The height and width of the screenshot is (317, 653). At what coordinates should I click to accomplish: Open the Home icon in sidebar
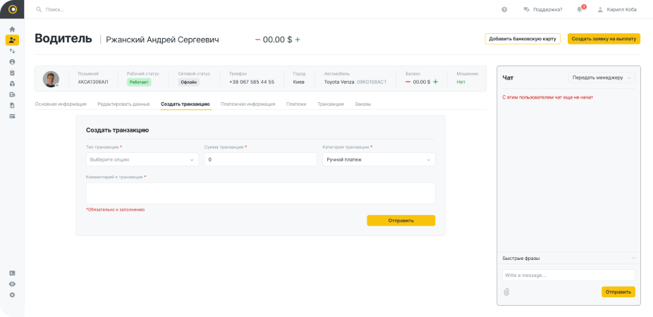pyautogui.click(x=12, y=29)
